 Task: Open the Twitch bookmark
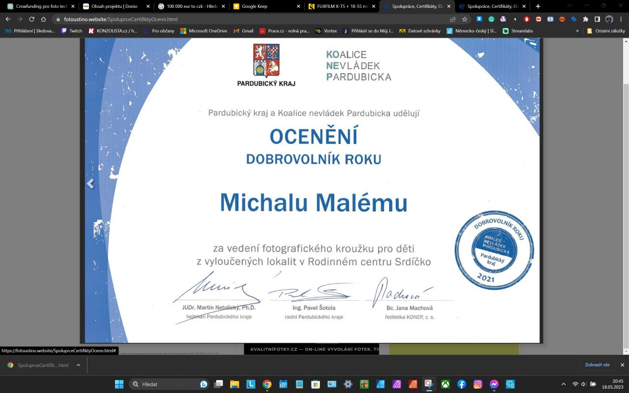point(72,30)
